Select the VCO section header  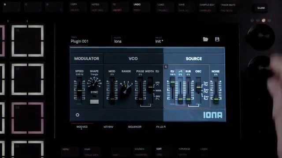[133, 58]
